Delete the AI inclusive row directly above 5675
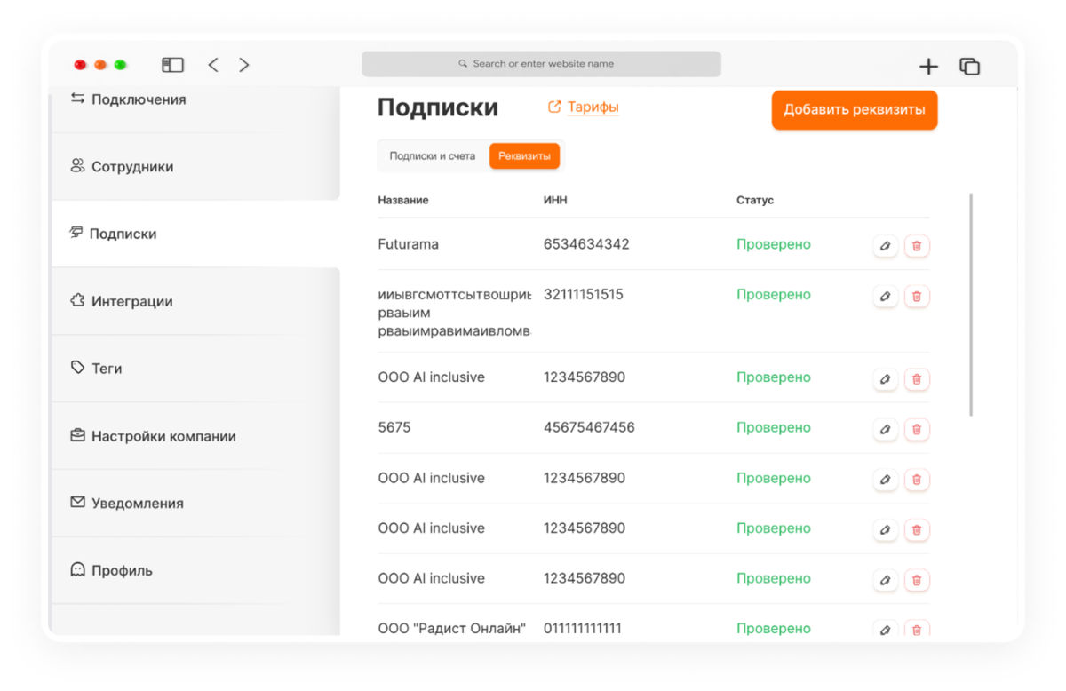Viewport: 1066px width, 691px height. (x=917, y=379)
